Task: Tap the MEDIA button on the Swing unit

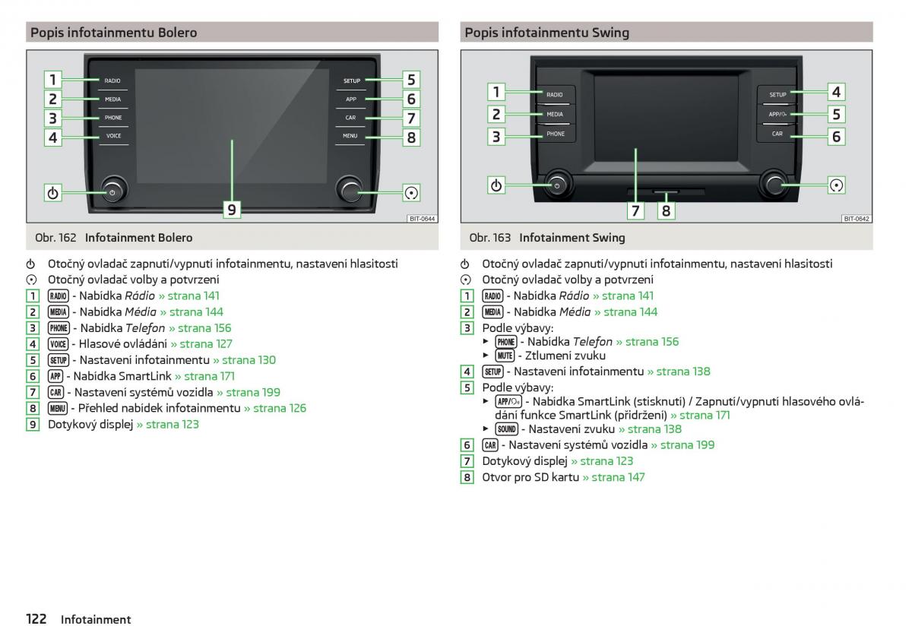Action: pyautogui.click(x=555, y=115)
